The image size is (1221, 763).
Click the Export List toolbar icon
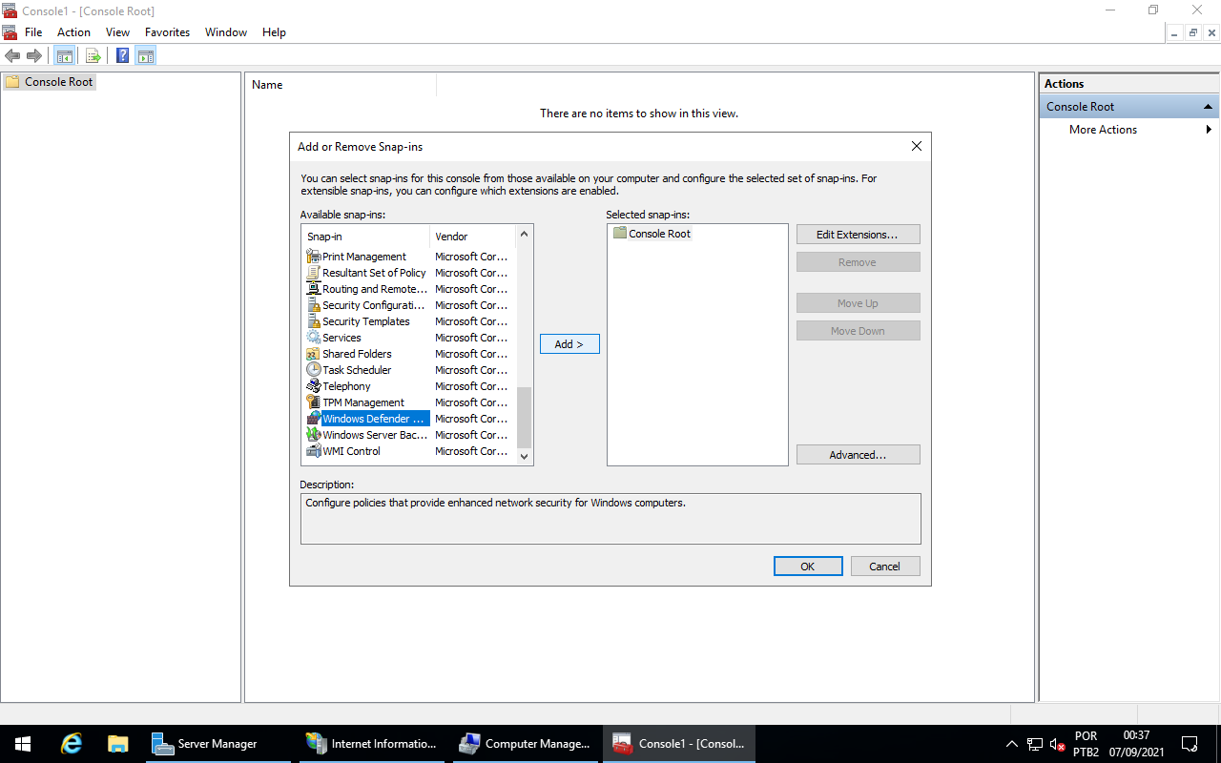point(93,55)
